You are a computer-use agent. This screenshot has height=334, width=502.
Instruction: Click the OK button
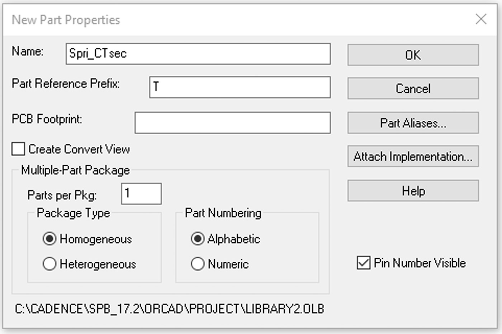coord(413,55)
